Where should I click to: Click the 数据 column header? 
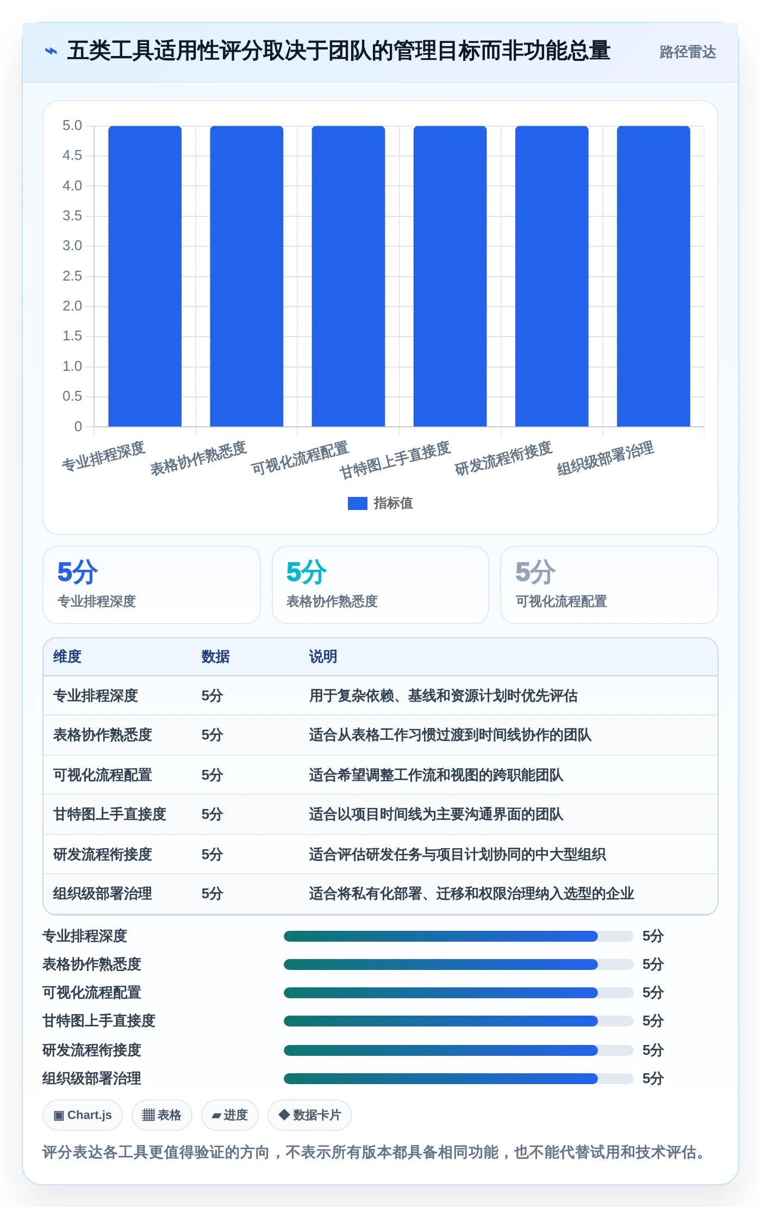tap(215, 657)
